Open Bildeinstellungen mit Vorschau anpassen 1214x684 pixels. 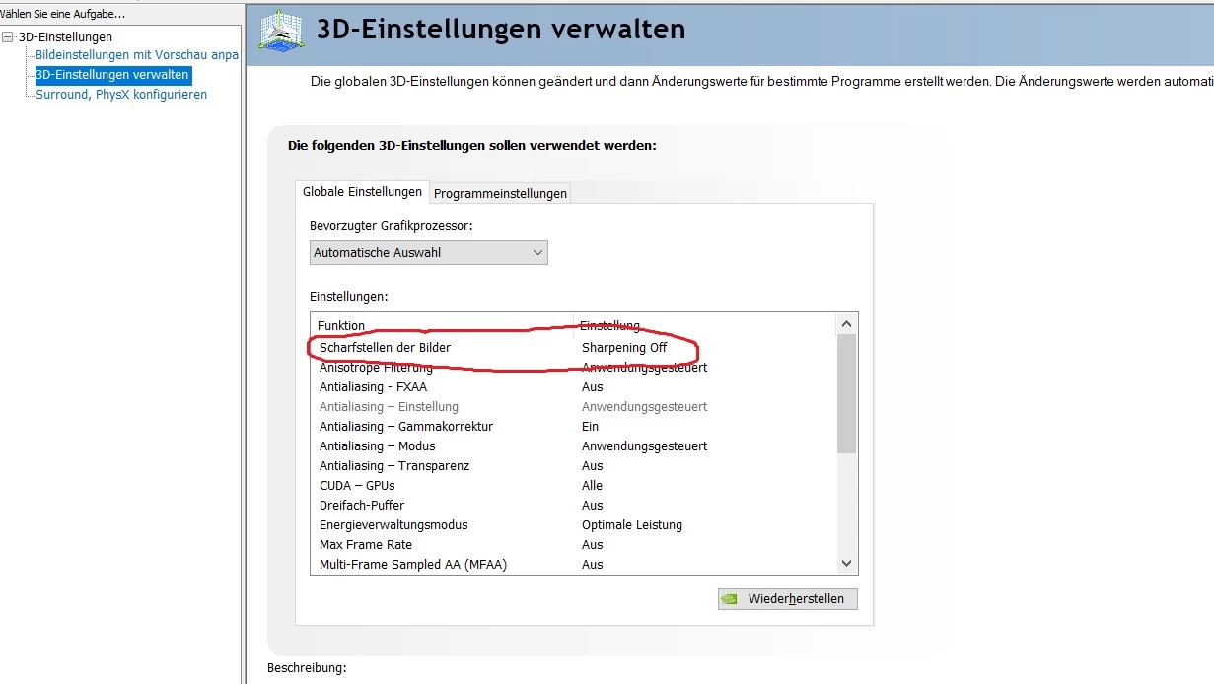tap(137, 55)
